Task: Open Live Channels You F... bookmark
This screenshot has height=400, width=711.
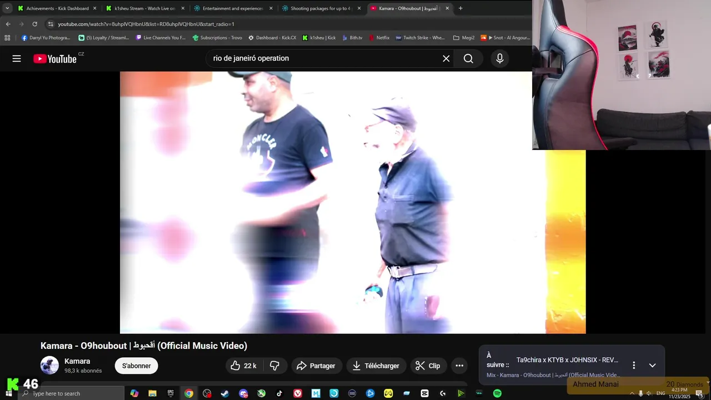Action: [161, 38]
